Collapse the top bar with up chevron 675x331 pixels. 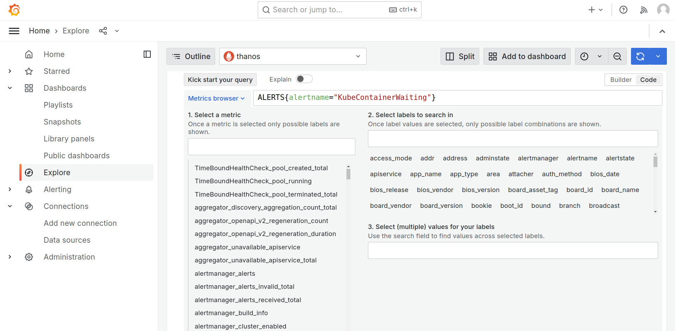[662, 31]
